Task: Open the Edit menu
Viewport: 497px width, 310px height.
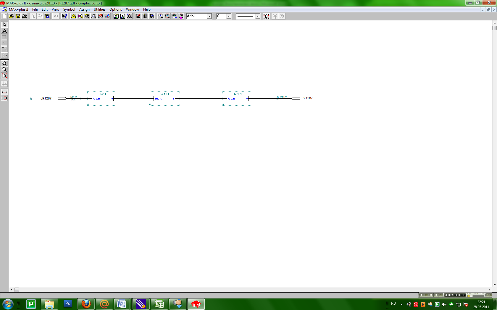Action: pyautogui.click(x=45, y=9)
